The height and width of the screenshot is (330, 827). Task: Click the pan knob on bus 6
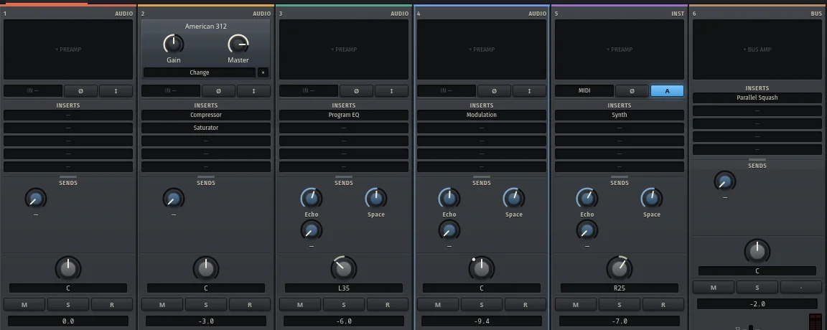pyautogui.click(x=757, y=252)
